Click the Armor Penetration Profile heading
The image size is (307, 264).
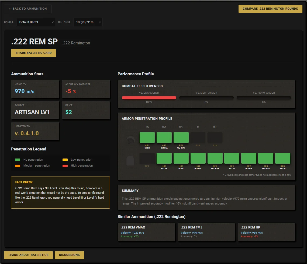coord(147,119)
